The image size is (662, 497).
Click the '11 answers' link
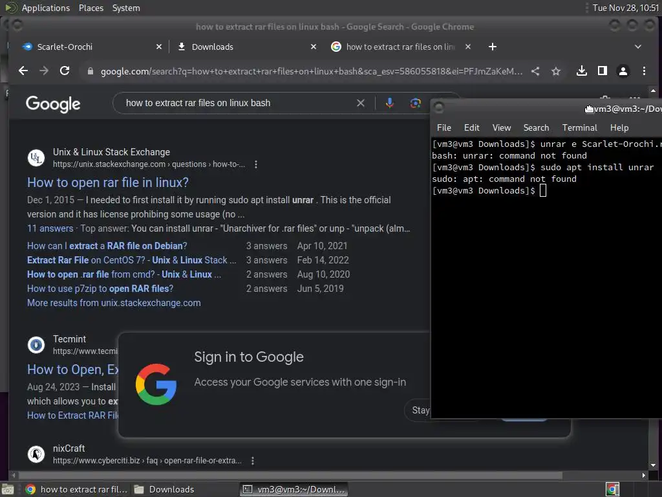(x=50, y=228)
